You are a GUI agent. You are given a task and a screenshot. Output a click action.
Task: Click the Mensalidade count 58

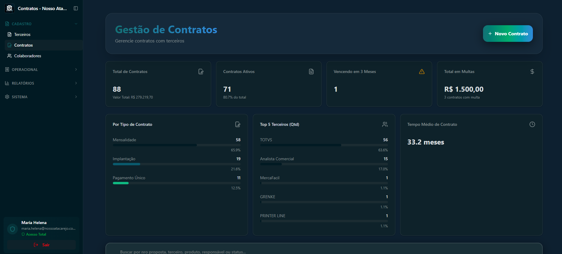pos(238,140)
